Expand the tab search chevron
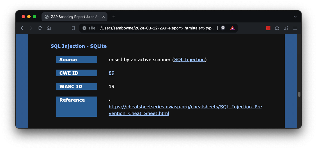The height and width of the screenshot is (149, 317). 295,17
